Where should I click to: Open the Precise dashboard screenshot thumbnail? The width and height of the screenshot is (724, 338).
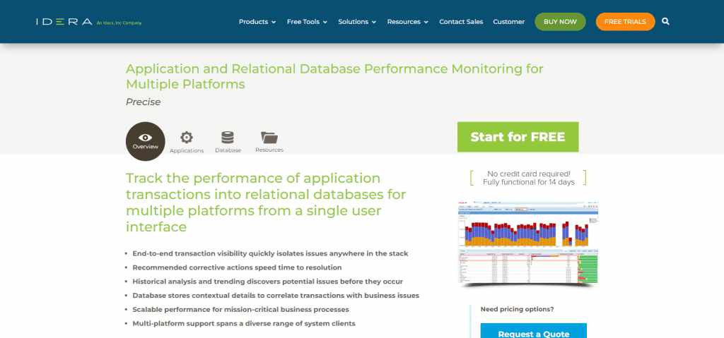529,243
